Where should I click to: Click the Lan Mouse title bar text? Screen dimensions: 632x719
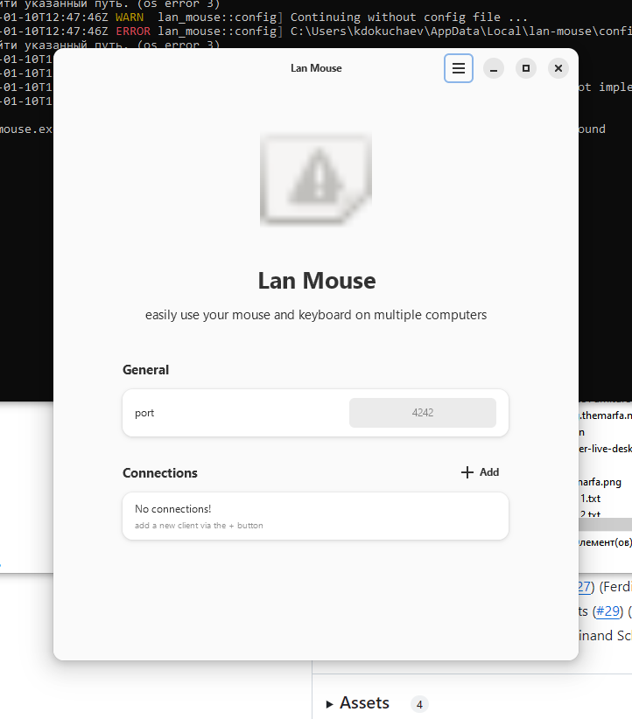click(316, 68)
